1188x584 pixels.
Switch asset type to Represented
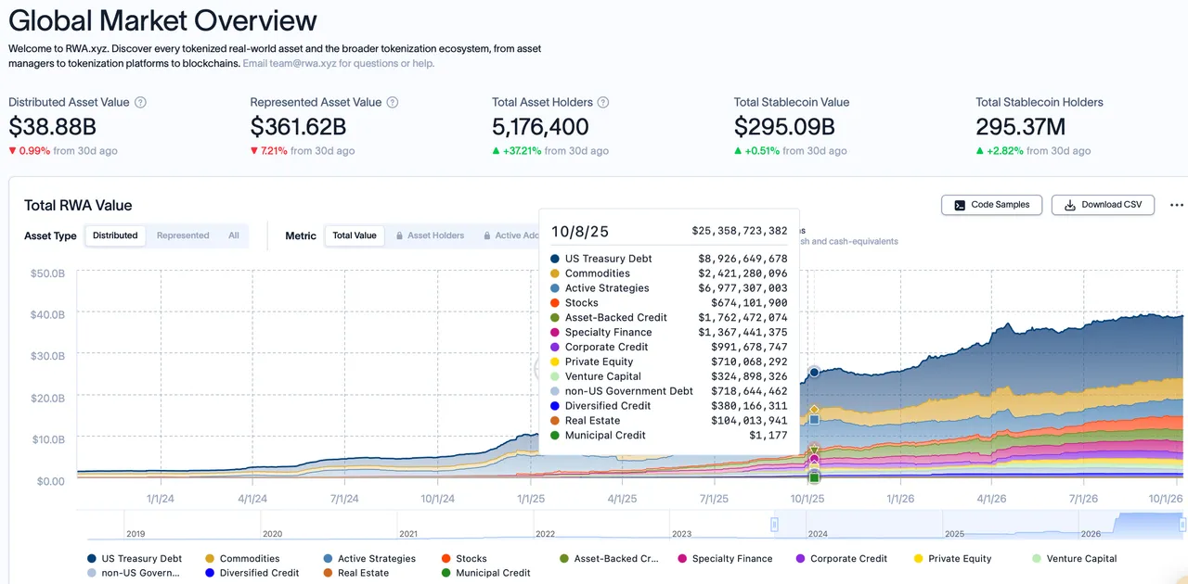coord(183,235)
